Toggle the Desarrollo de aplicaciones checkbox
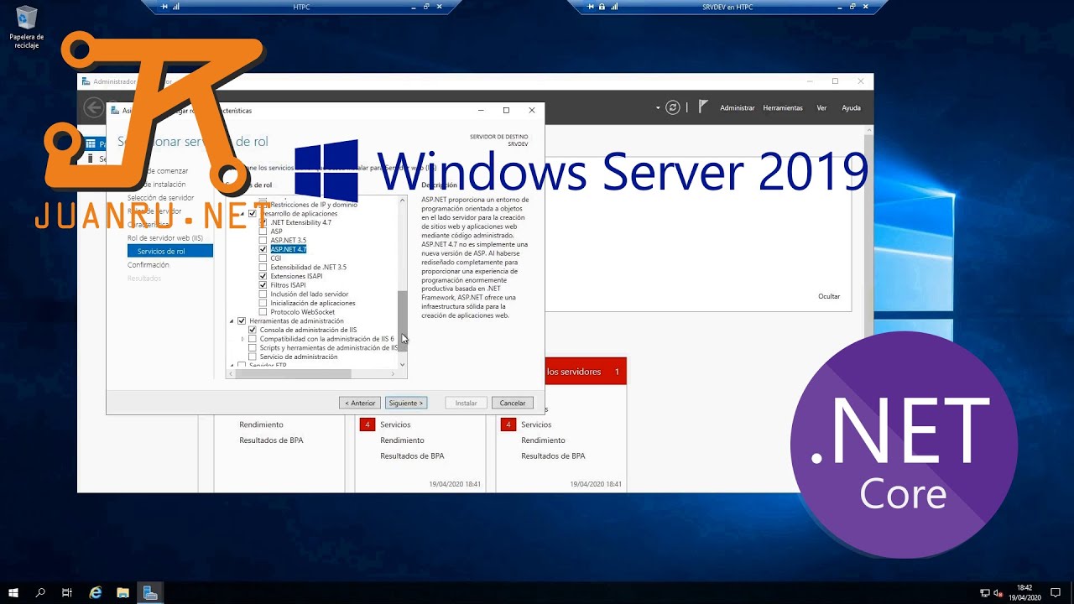Viewport: 1074px width, 604px height. click(253, 214)
